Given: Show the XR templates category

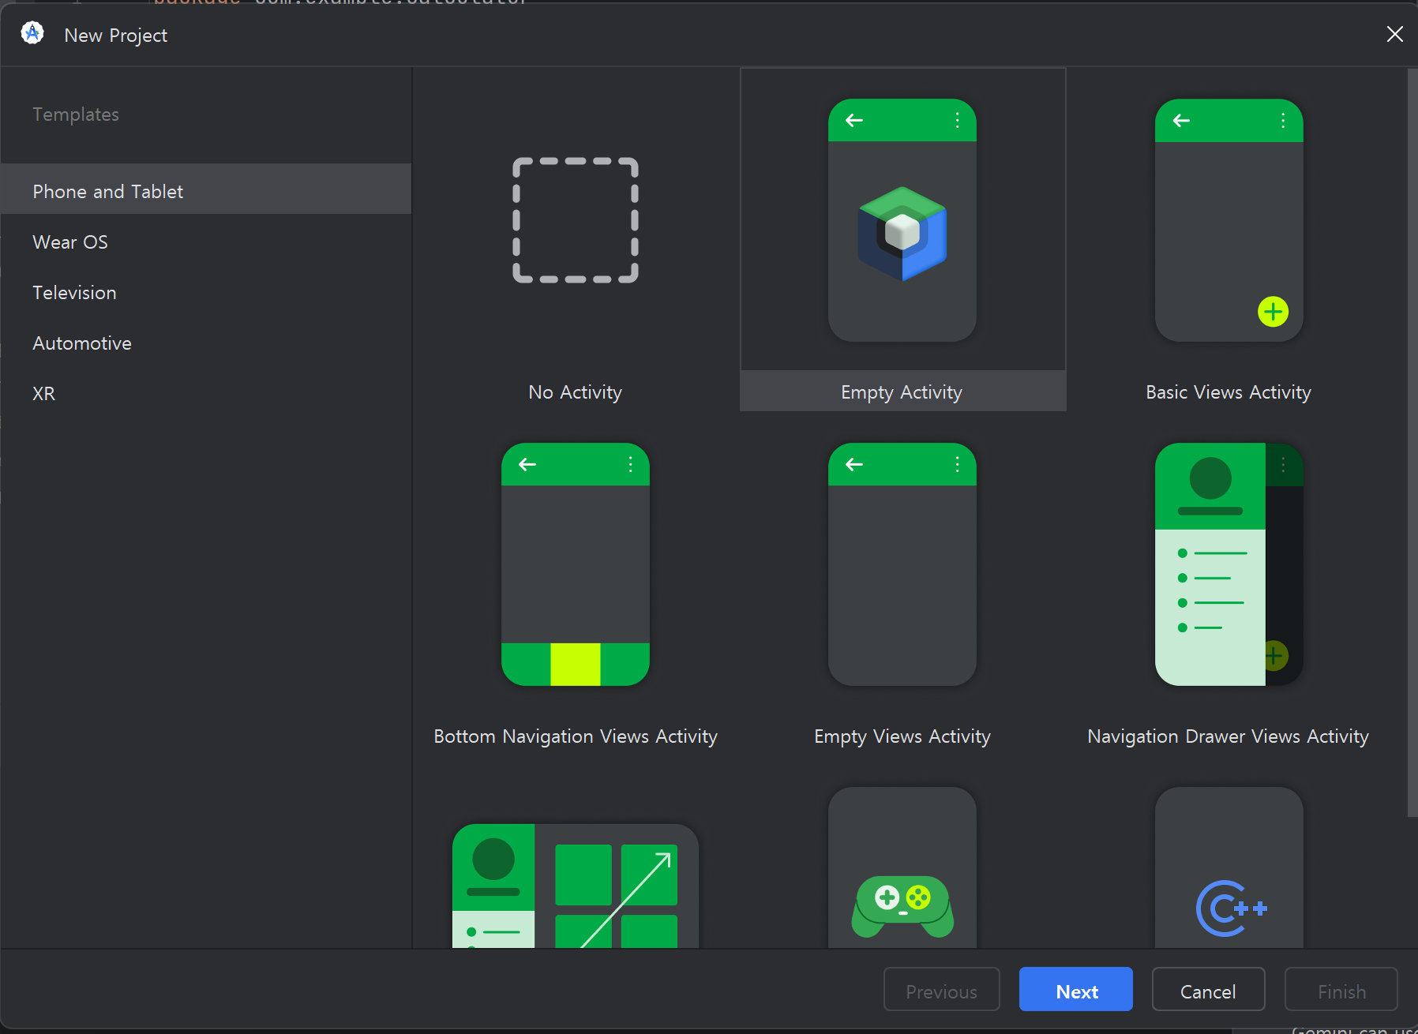Looking at the screenshot, I should coord(206,394).
